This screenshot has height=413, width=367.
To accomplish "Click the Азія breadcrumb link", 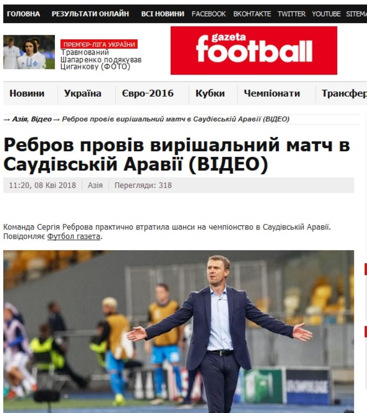I will (20, 119).
